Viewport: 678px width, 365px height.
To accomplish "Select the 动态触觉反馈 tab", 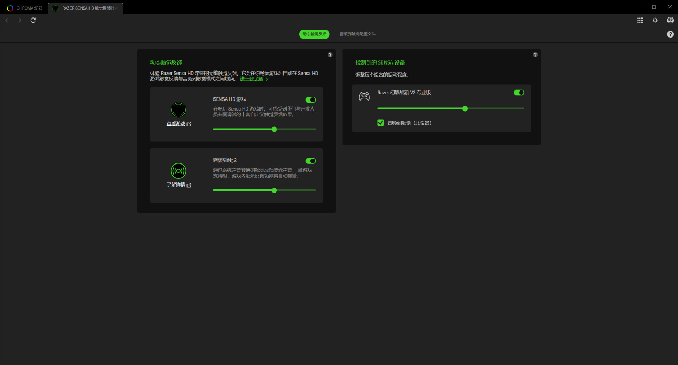I will coord(314,34).
